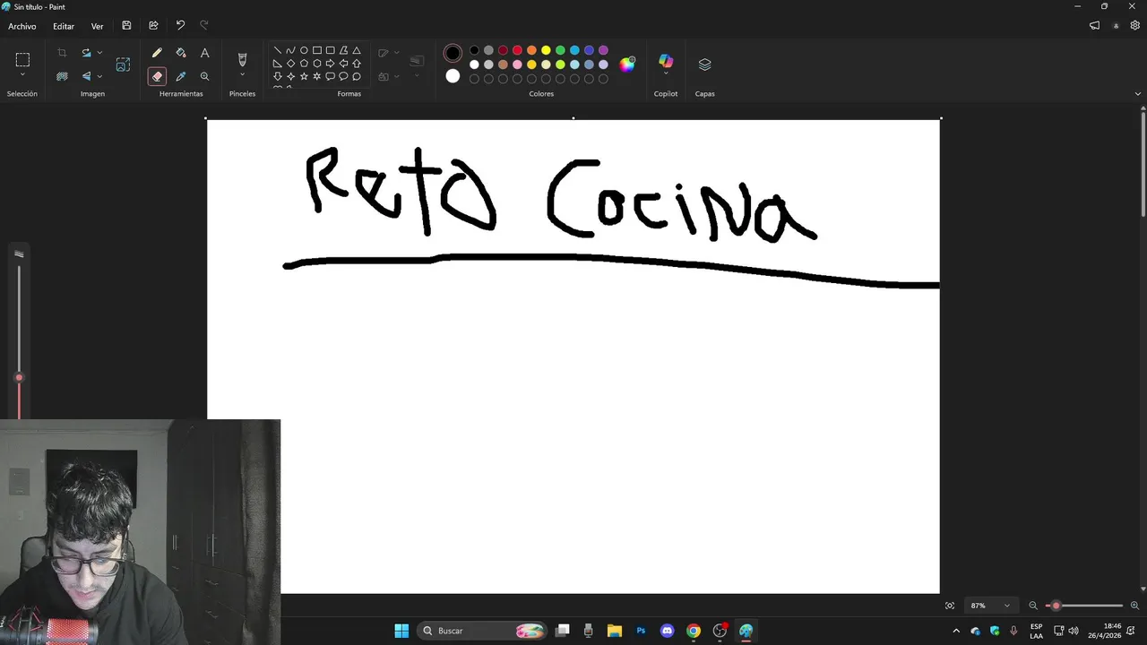Choose the Pentagon shape

pyautogui.click(x=304, y=64)
